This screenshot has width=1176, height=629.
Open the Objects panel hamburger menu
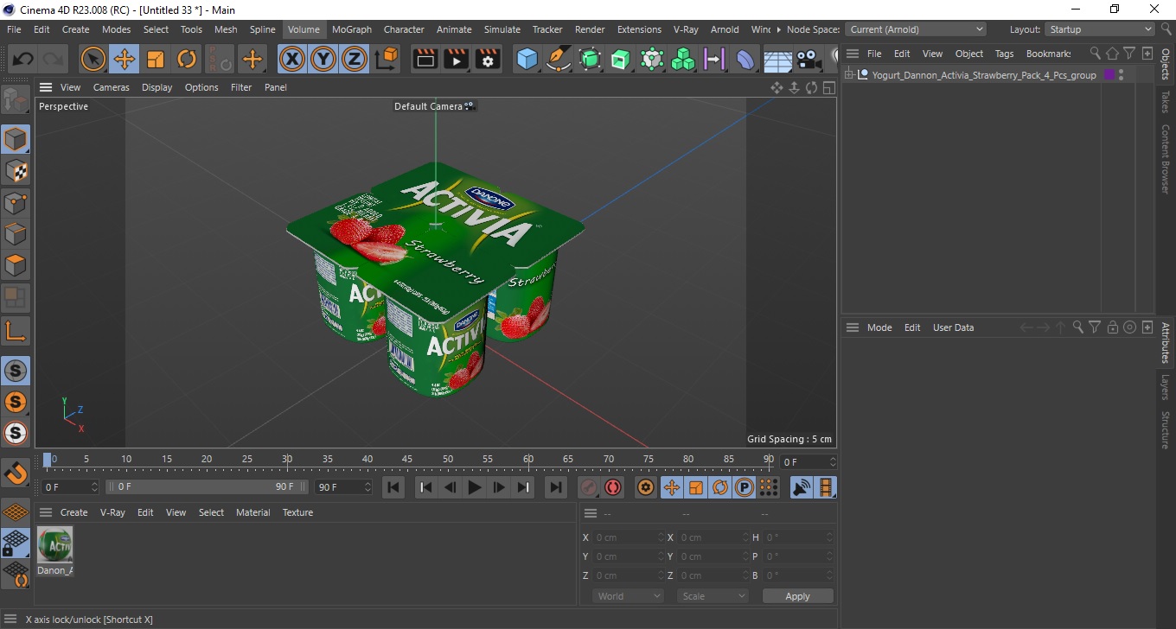point(853,54)
